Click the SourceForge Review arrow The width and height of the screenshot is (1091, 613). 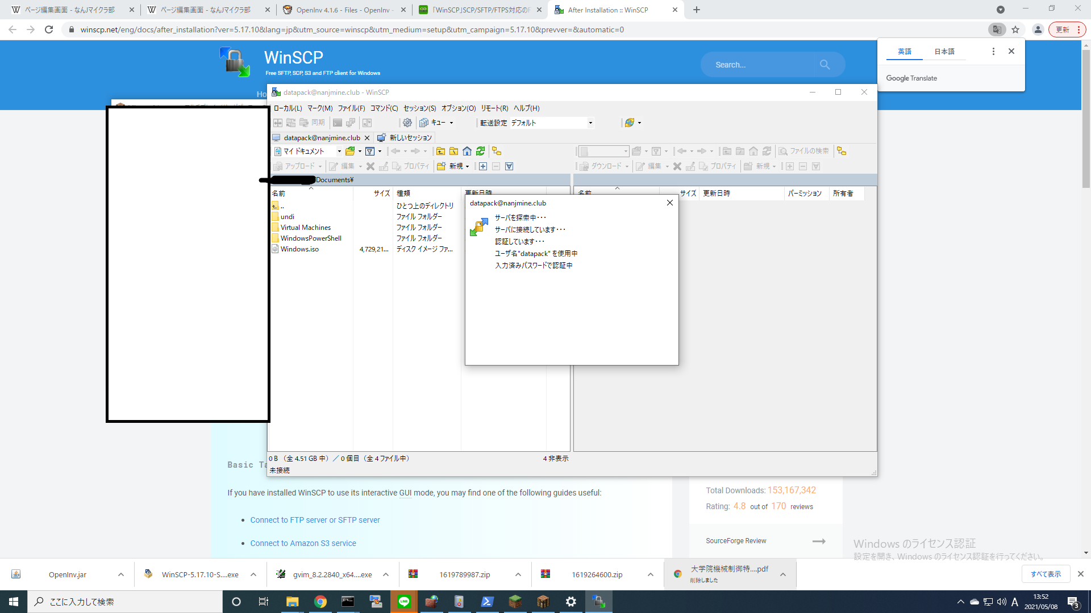pos(819,541)
